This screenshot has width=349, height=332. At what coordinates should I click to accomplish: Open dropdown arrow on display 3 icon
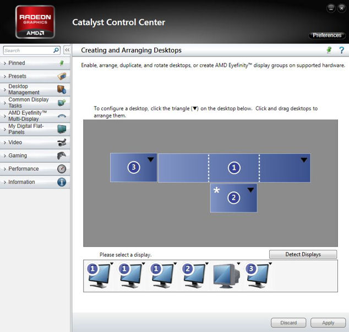point(270,264)
